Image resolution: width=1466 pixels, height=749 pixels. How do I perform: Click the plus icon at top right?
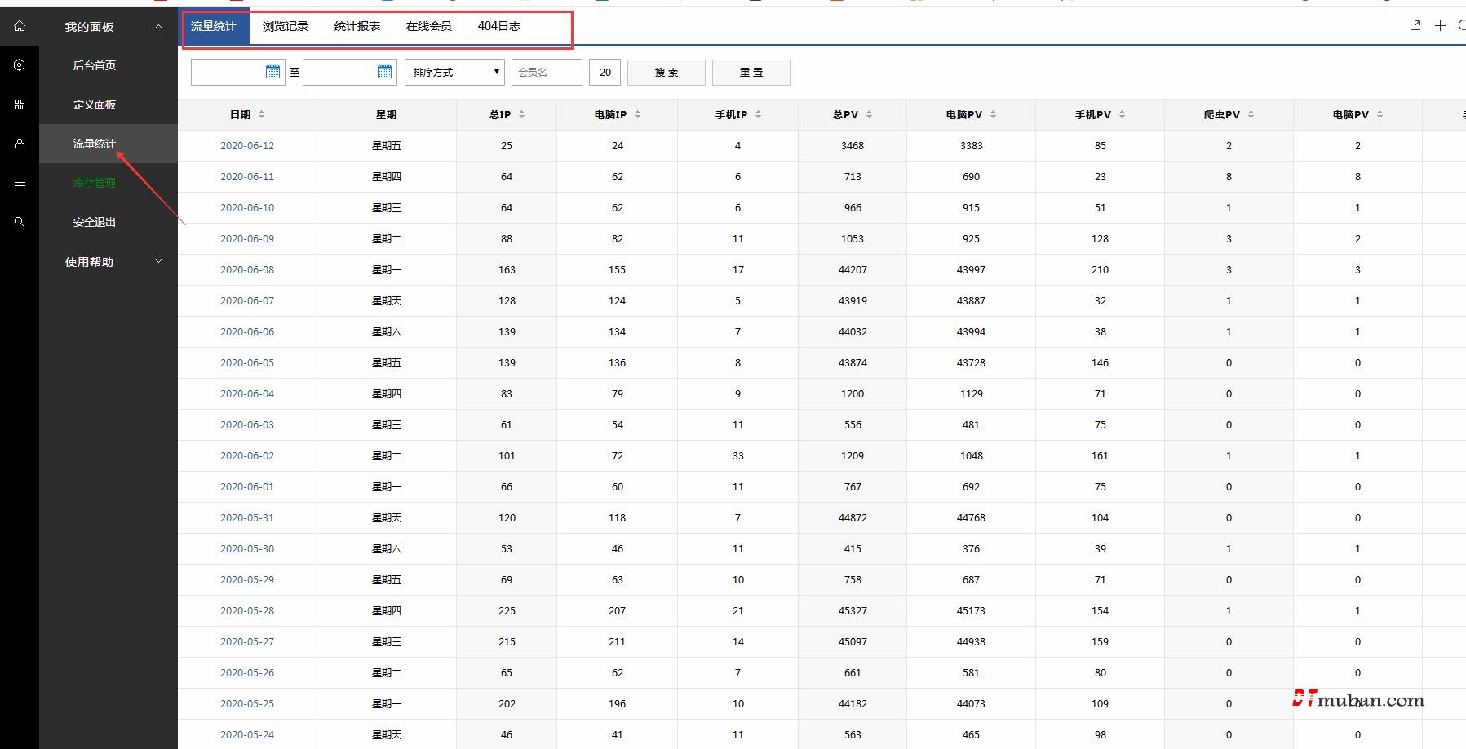pyautogui.click(x=1440, y=25)
